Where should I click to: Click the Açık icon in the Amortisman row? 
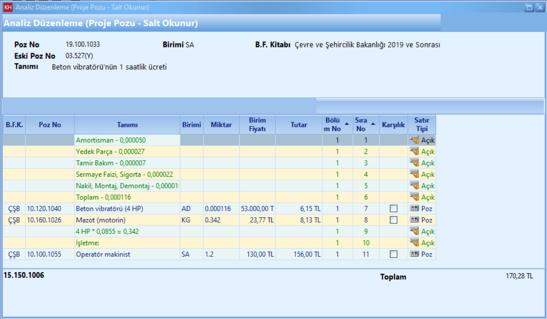pos(415,140)
